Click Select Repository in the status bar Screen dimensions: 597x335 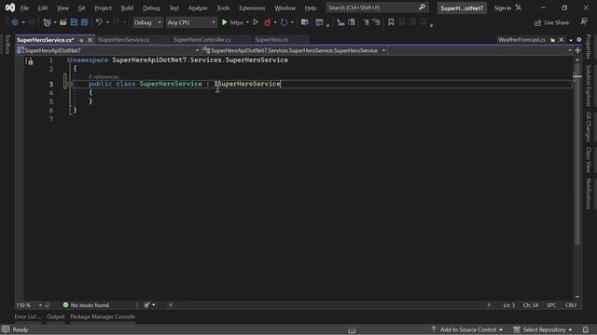(x=543, y=329)
